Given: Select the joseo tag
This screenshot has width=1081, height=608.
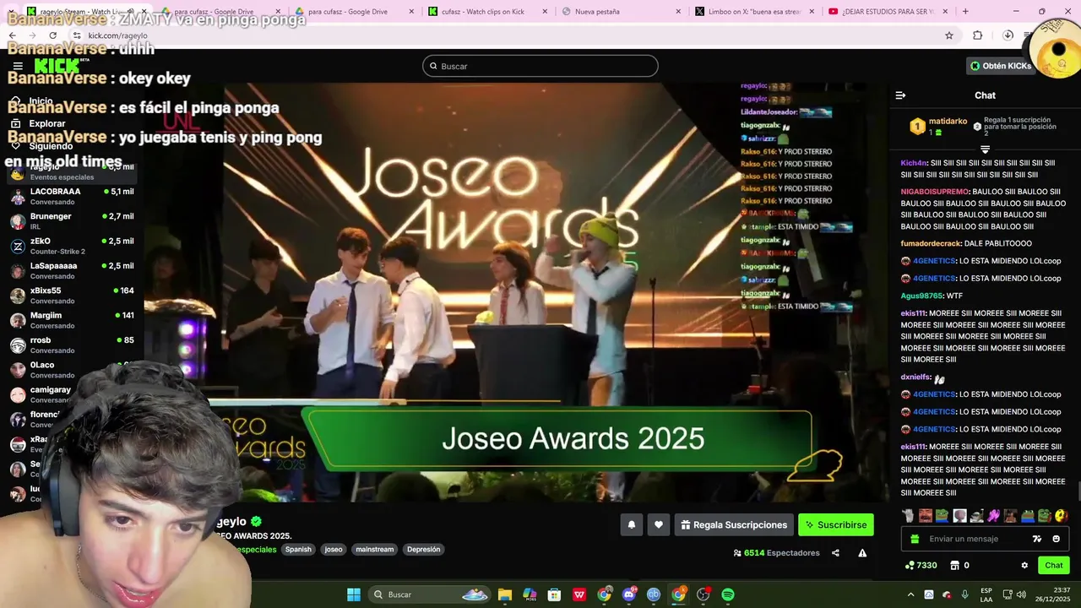Looking at the screenshot, I should 334,549.
